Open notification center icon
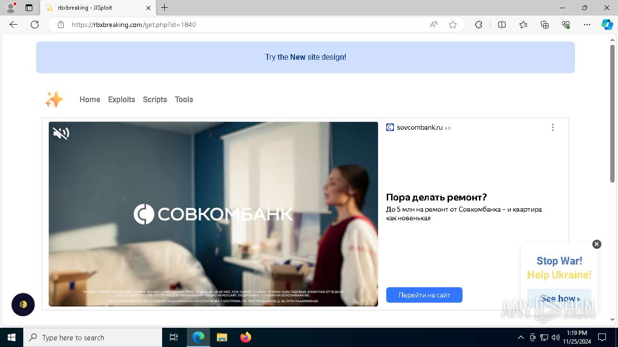618x347 pixels. click(x=602, y=337)
